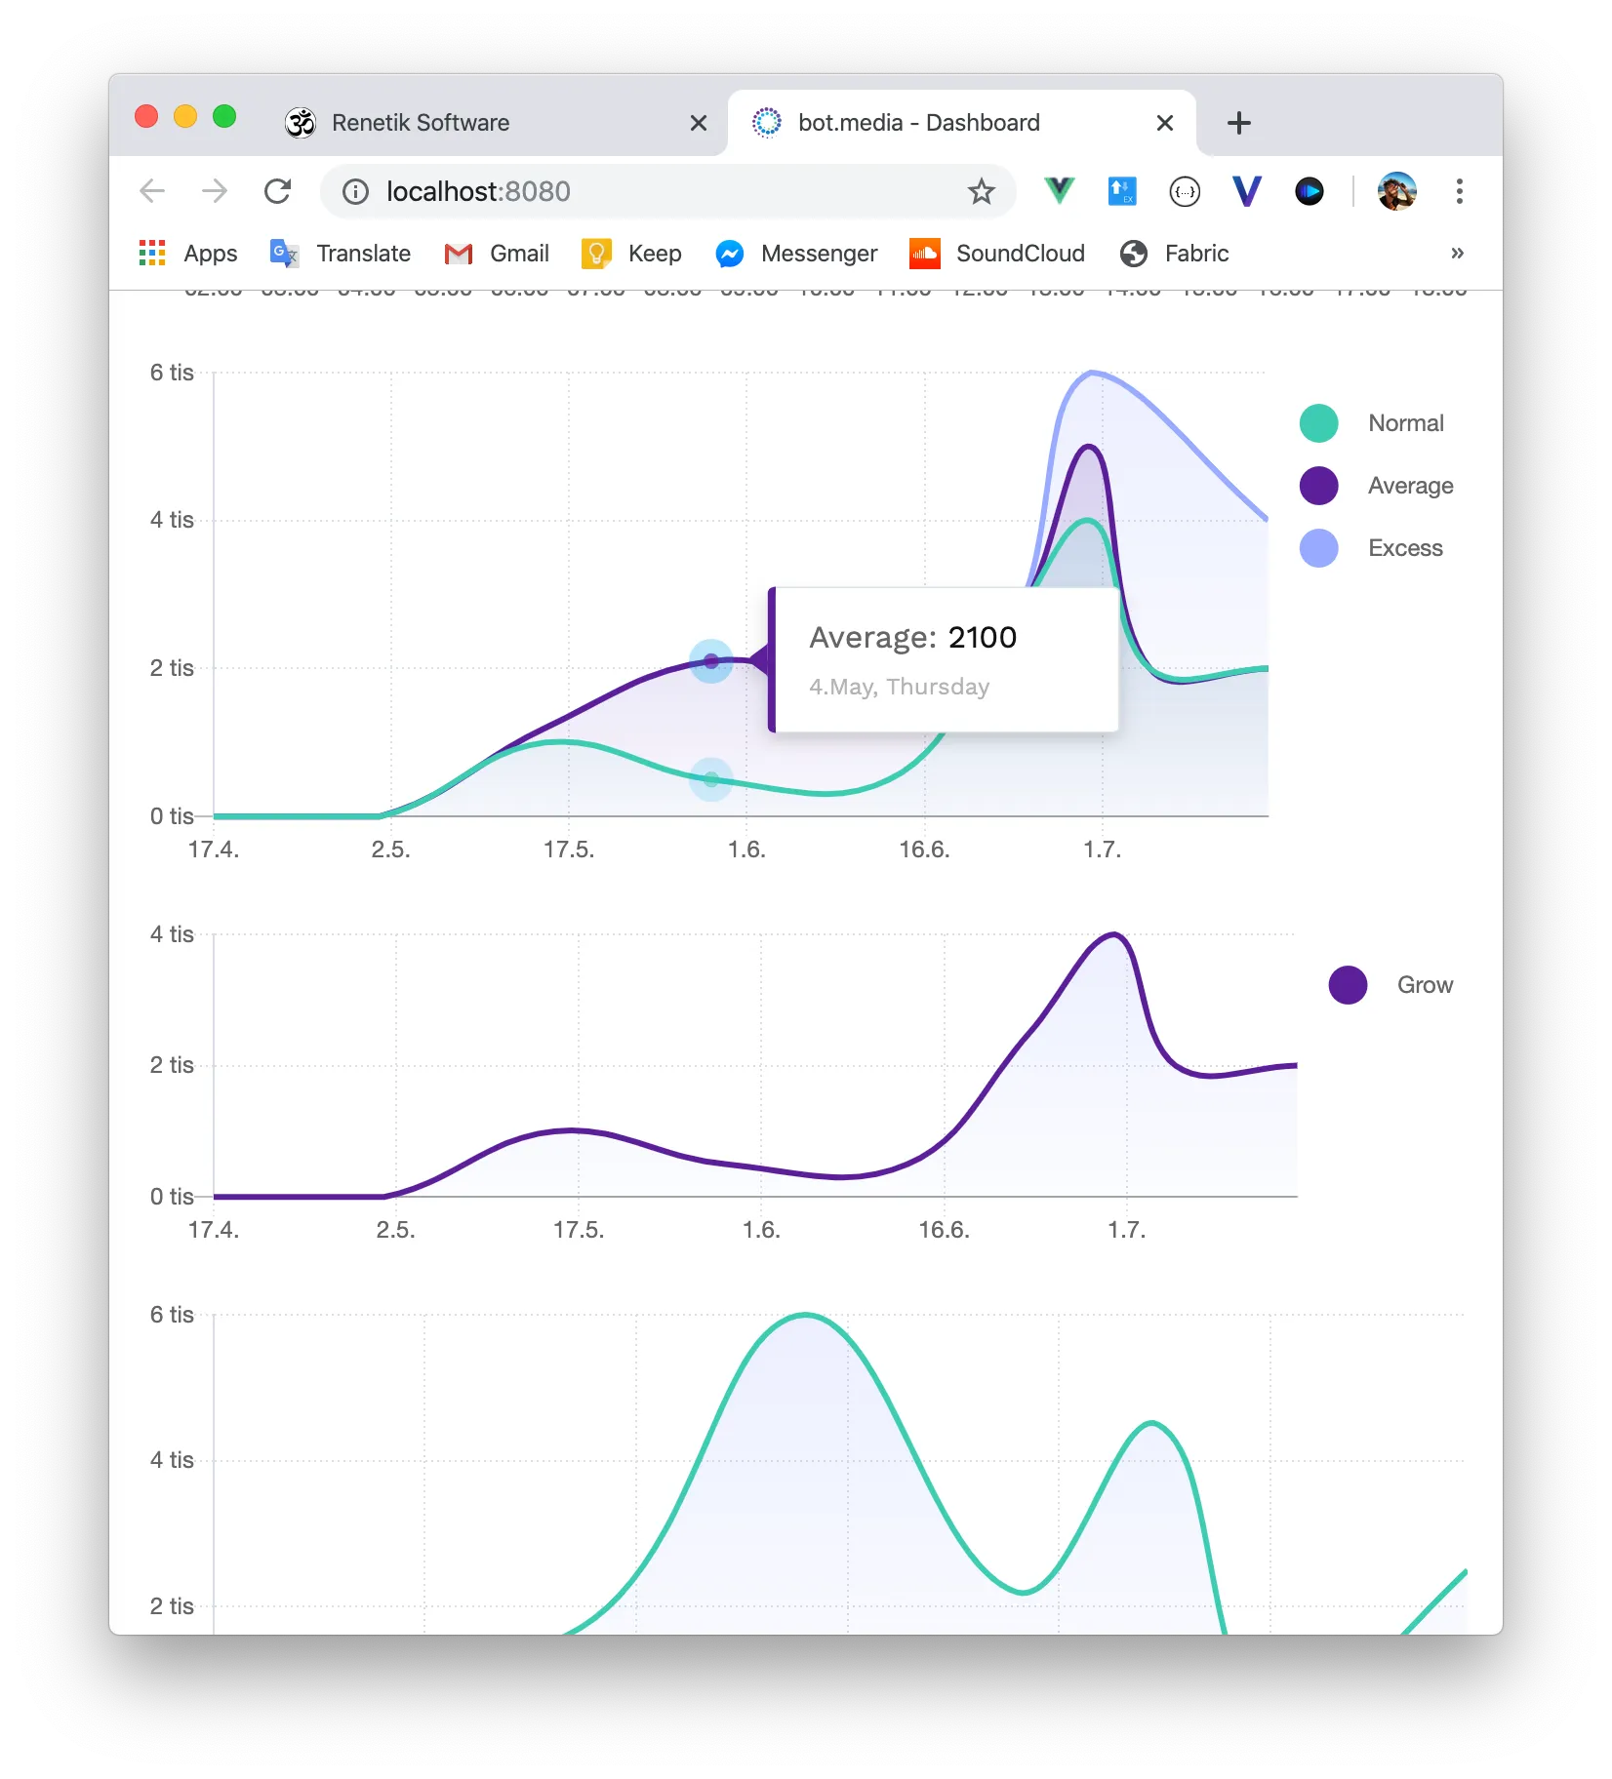Bookmark this page with the star icon
This screenshot has height=1779, width=1612.
coord(981,192)
